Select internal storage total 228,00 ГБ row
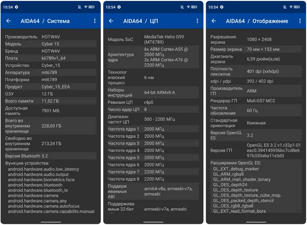Image resolution: width=307 pixels, height=225 pixels. 51,126
